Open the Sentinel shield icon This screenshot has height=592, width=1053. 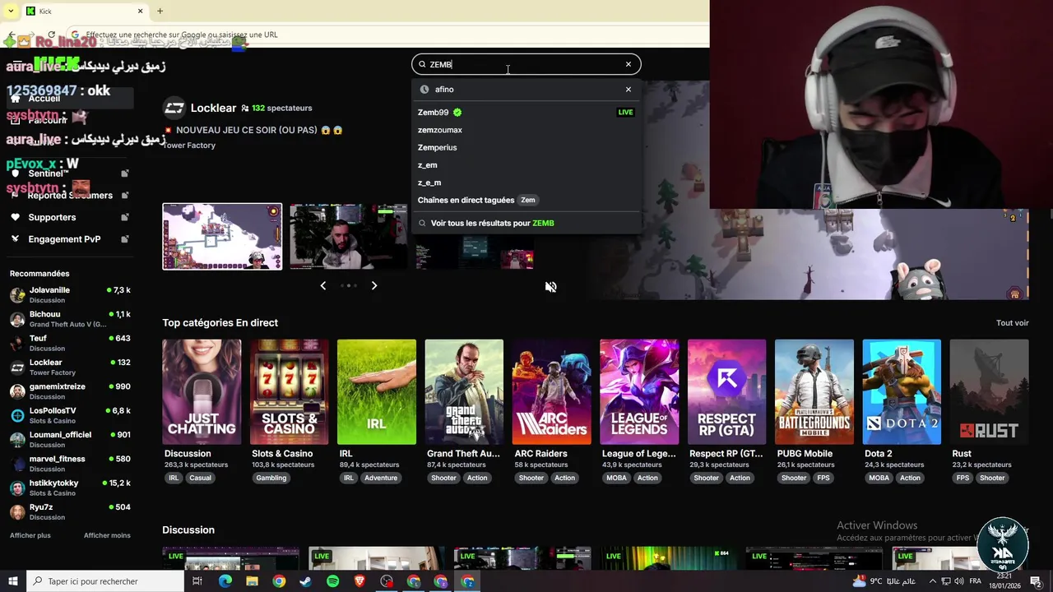pos(15,173)
